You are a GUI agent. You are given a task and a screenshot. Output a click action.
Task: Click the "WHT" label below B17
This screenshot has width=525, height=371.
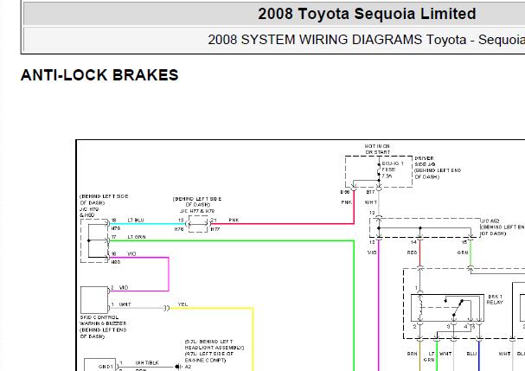click(x=371, y=202)
